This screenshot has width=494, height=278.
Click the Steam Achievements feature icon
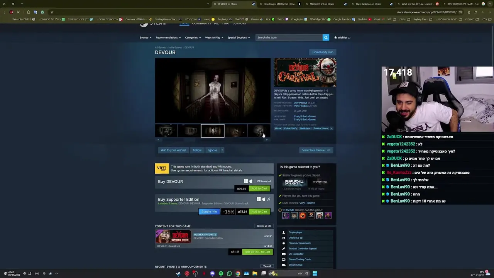pos(284,243)
